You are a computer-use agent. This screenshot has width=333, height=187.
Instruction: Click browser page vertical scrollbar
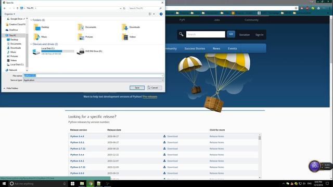(x=331, y=41)
